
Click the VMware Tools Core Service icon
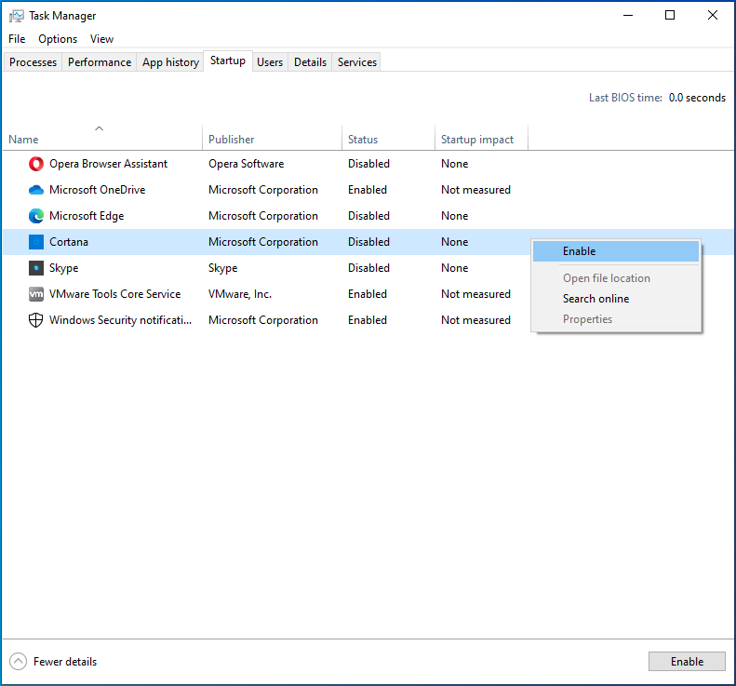[x=36, y=294]
